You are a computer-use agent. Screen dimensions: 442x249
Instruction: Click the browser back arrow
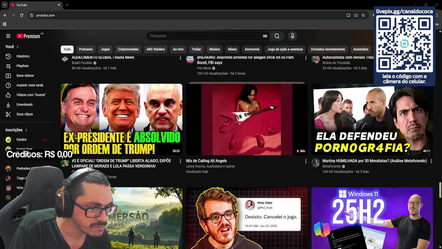(5, 15)
